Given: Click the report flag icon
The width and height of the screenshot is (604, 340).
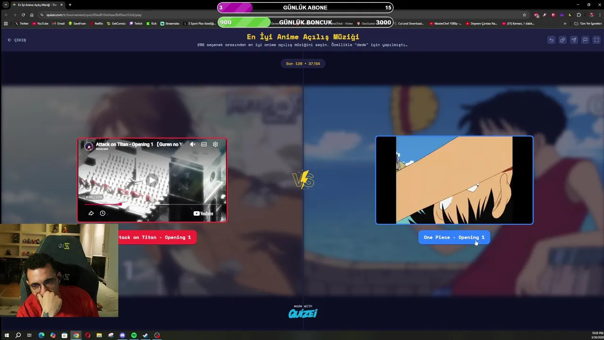Looking at the screenshot, I should coord(585,40).
